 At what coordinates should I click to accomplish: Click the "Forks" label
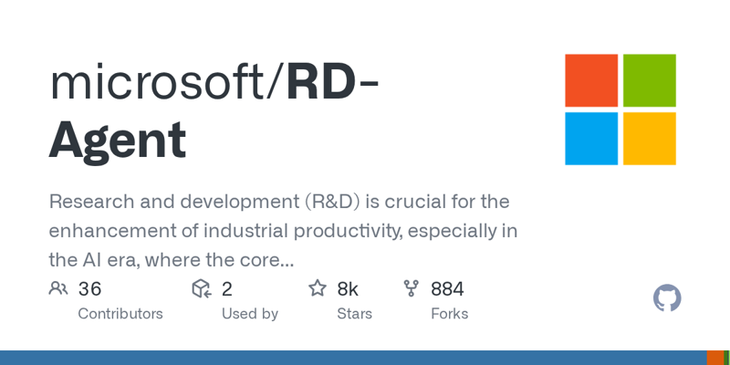pos(450,314)
